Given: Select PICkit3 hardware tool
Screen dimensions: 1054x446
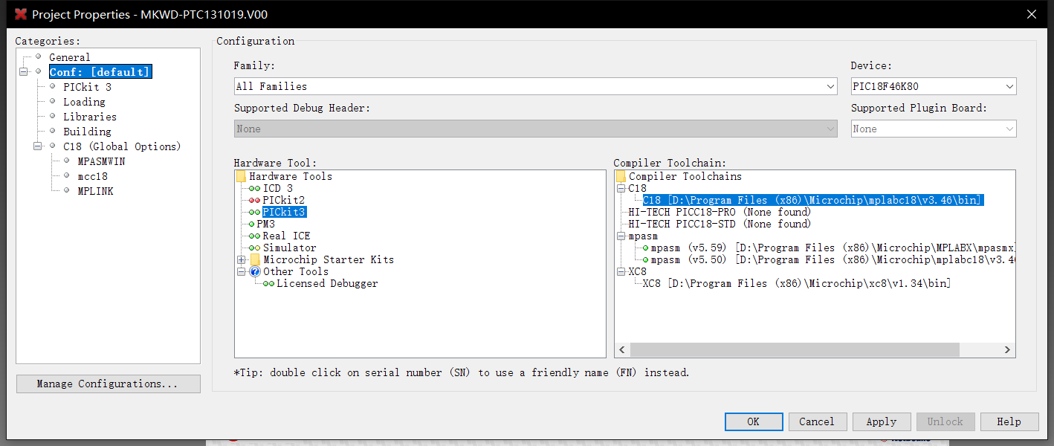Looking at the screenshot, I should click(284, 212).
